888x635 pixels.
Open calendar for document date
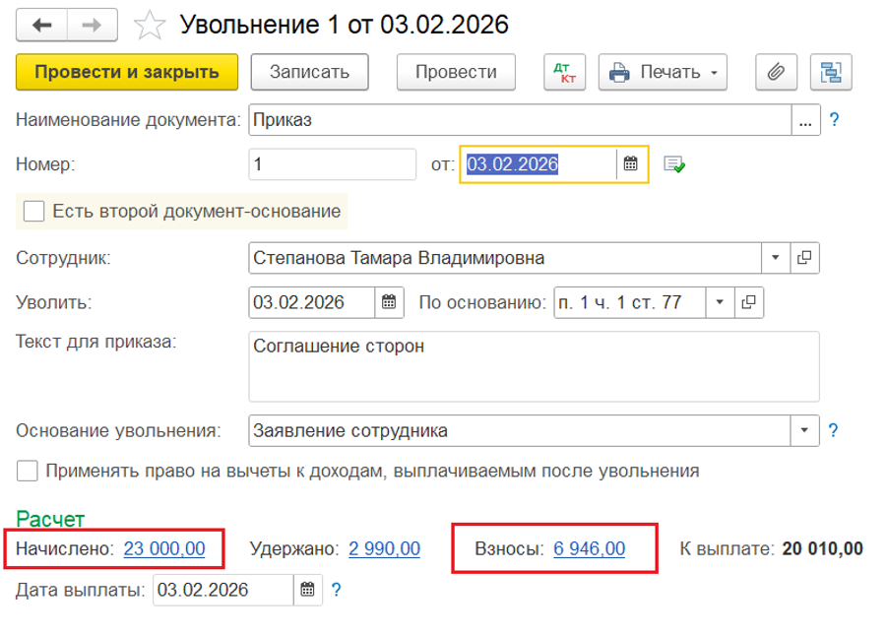click(x=631, y=164)
